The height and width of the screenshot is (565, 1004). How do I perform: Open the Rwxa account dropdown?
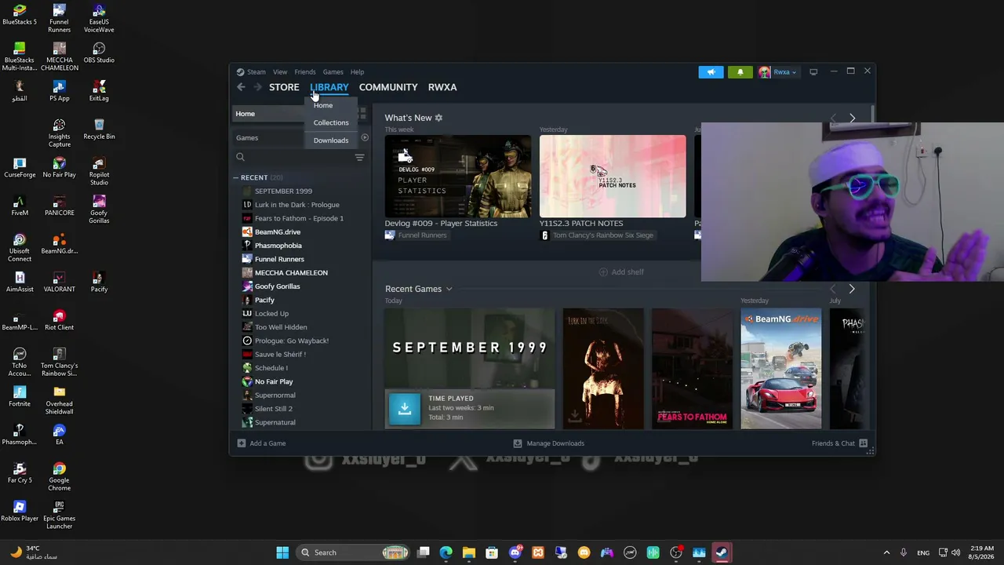click(x=777, y=72)
